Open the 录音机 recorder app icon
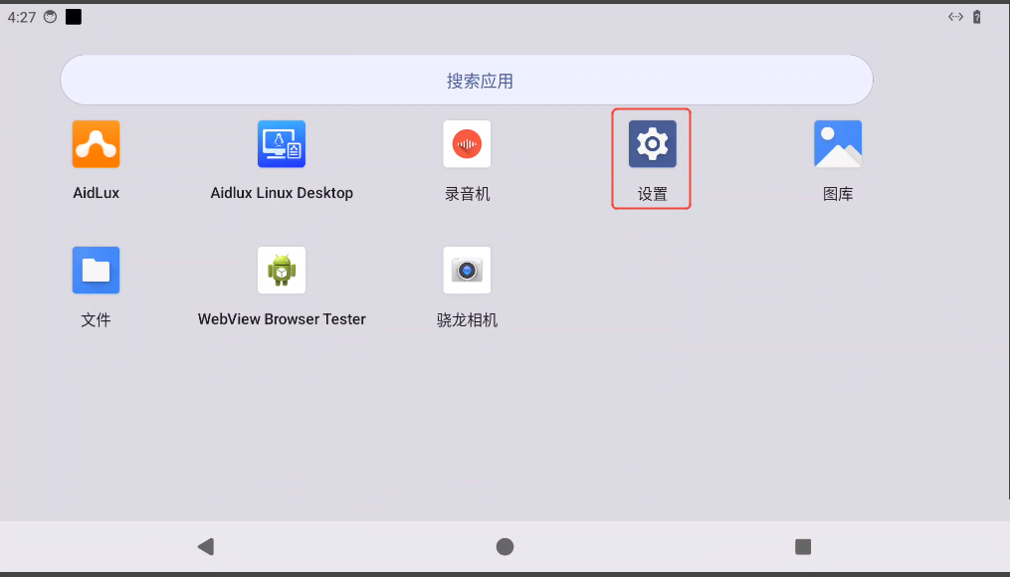Image resolution: width=1010 pixels, height=577 pixels. click(467, 144)
